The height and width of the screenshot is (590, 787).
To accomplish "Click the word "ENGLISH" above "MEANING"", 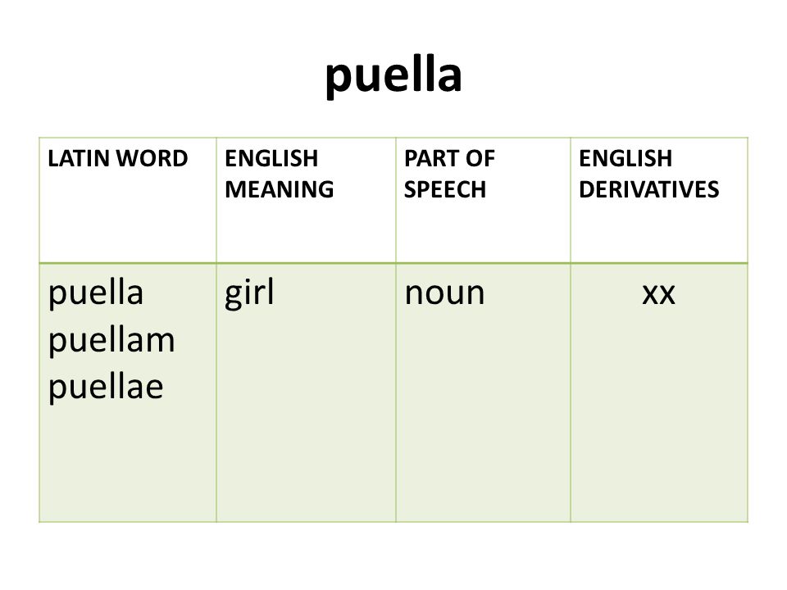I will pos(271,158).
